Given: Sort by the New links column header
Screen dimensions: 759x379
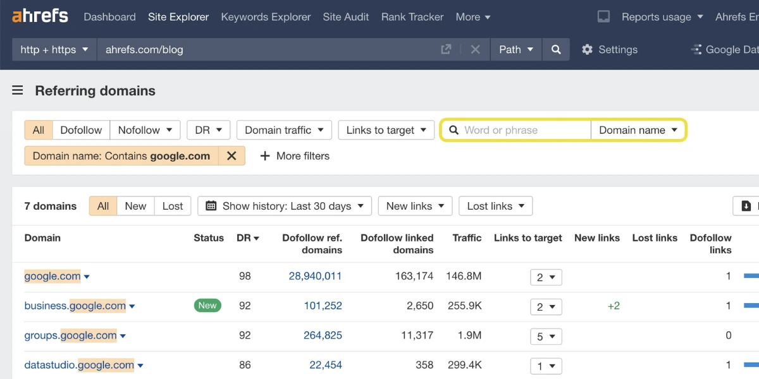Looking at the screenshot, I should point(597,238).
